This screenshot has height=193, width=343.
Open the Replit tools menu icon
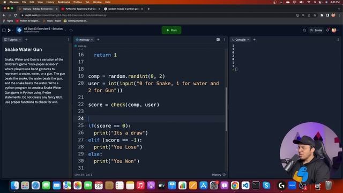pos(10,30)
